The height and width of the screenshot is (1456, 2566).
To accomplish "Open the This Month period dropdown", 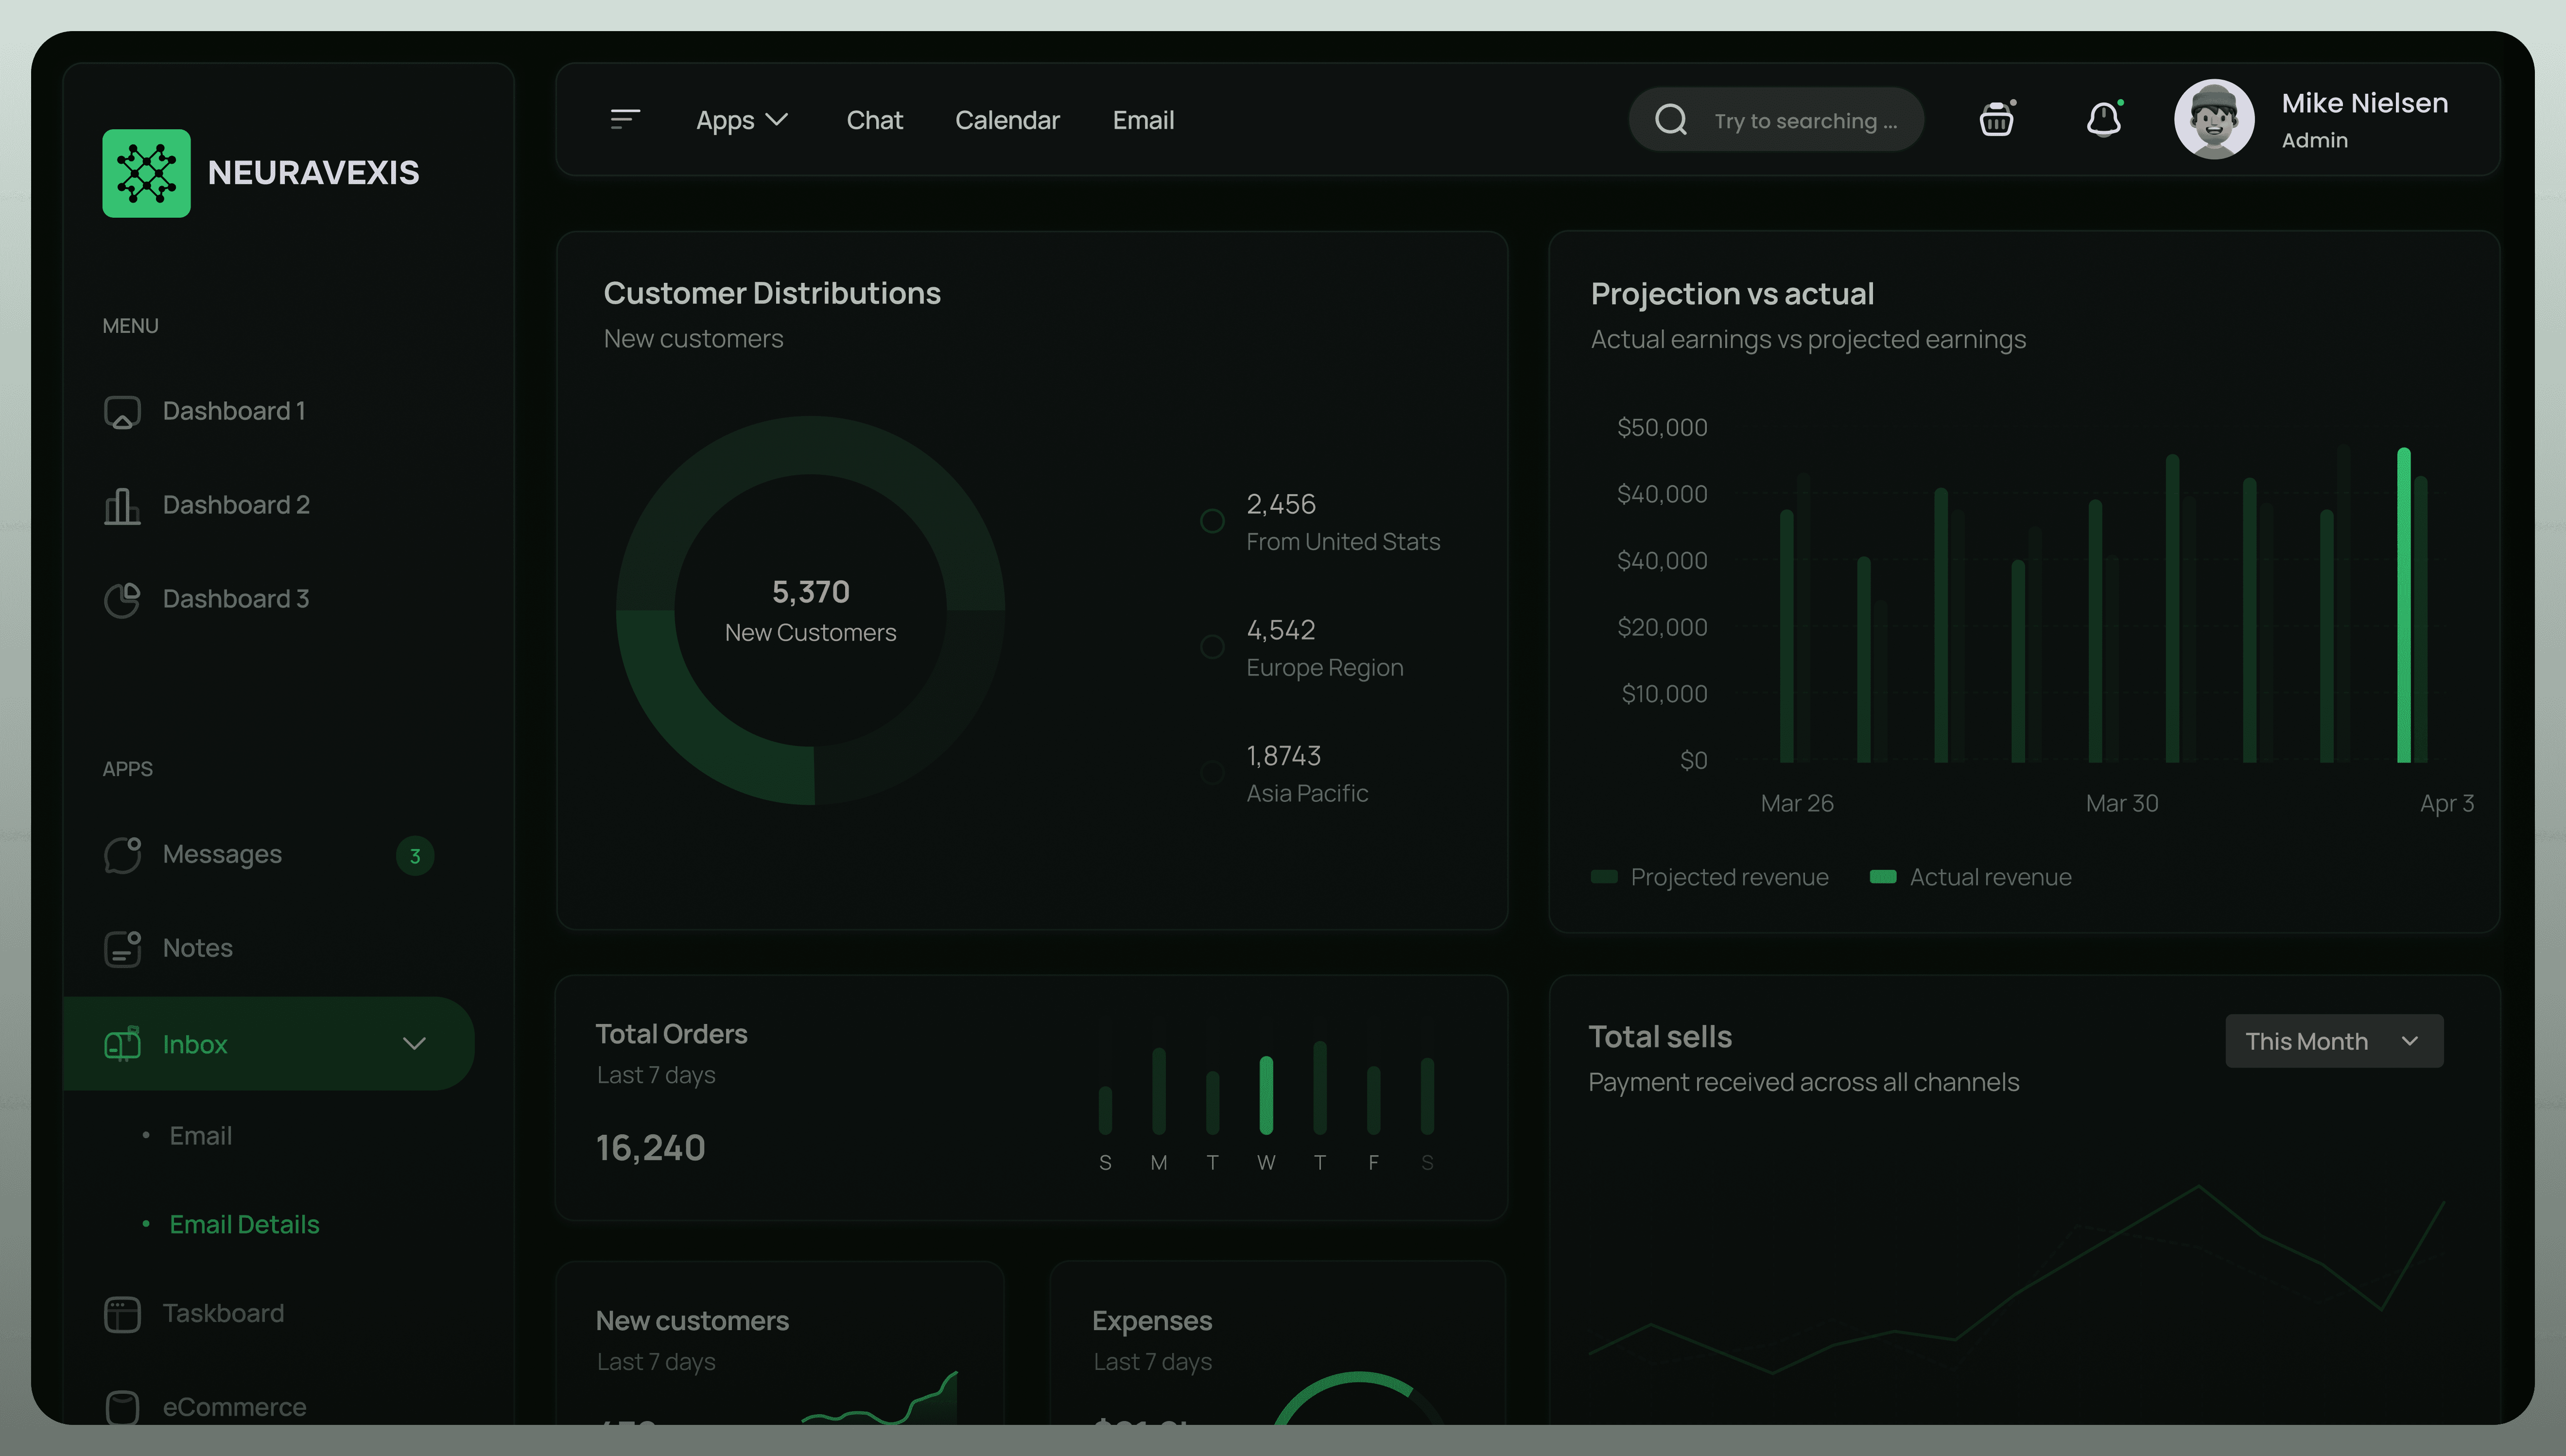I will (x=2334, y=1041).
